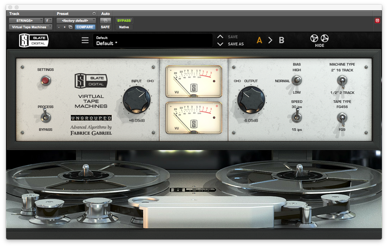388x247 pixels.
Task: Click the lower VU meter
Action: 194,118
